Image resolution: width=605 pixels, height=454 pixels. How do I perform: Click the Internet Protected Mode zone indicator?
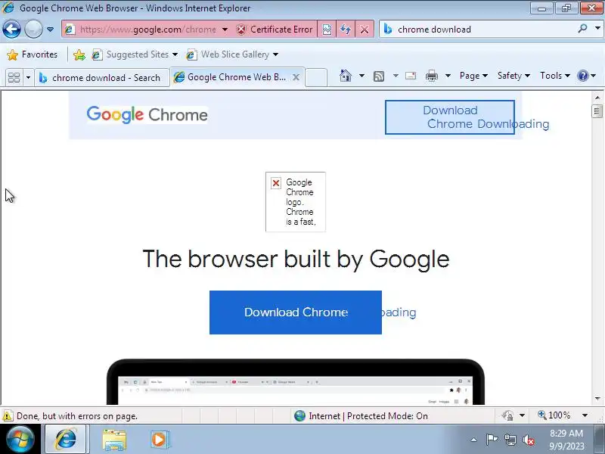coord(361,415)
